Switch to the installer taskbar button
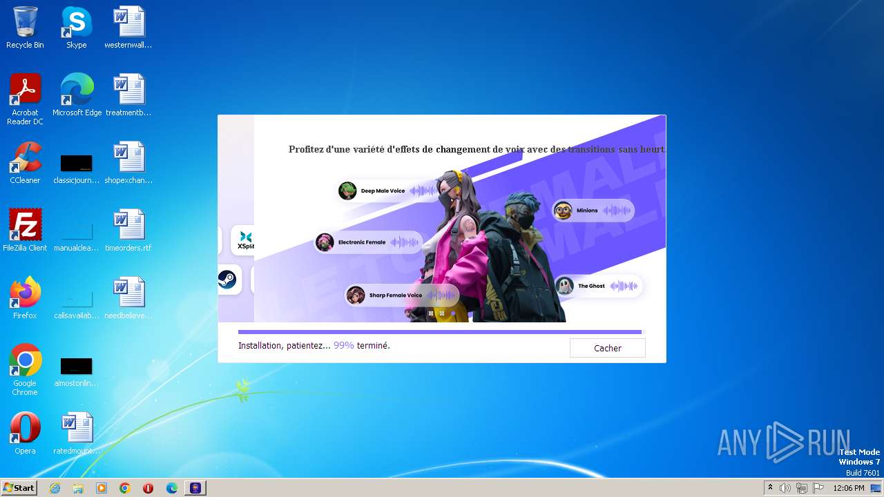Image resolution: width=884 pixels, height=497 pixels. tap(195, 488)
